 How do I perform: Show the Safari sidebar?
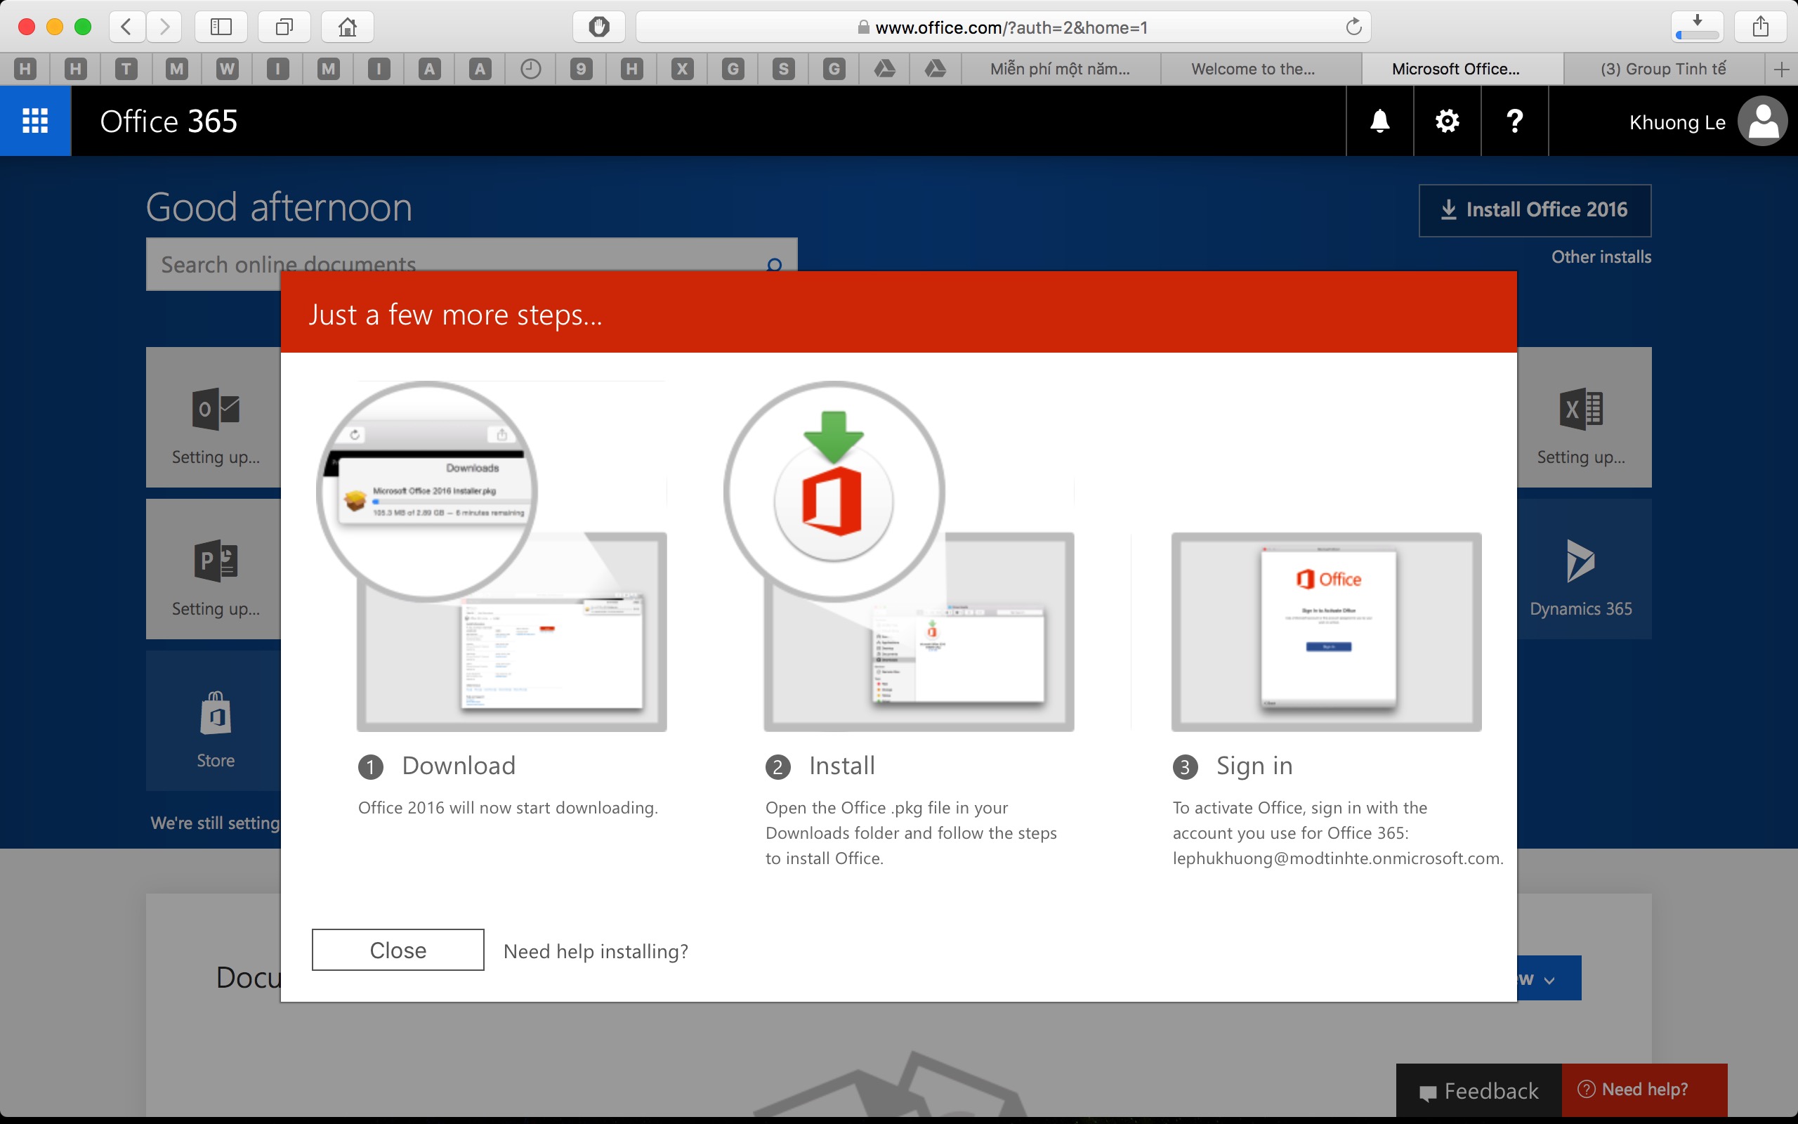pyautogui.click(x=221, y=27)
